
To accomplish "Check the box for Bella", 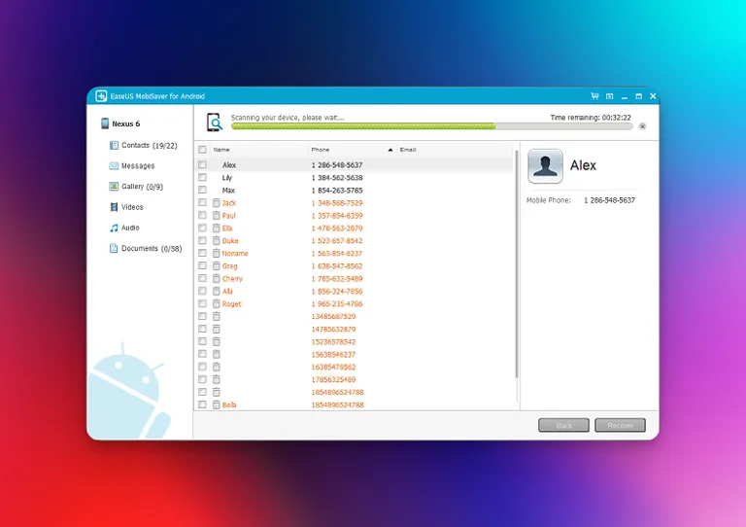I will [202, 404].
